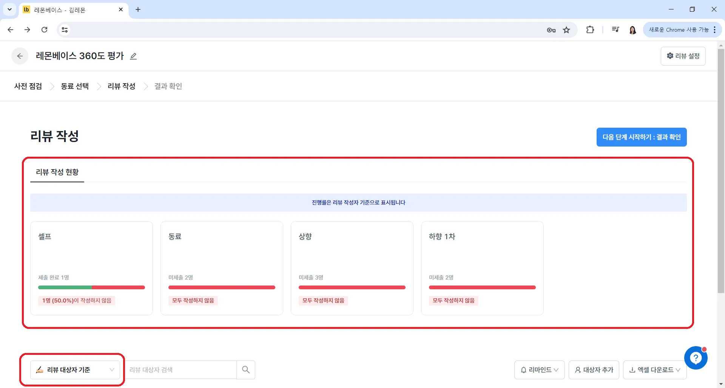Open the media control icon
Viewport: 725px width, 388px height.
615,30
